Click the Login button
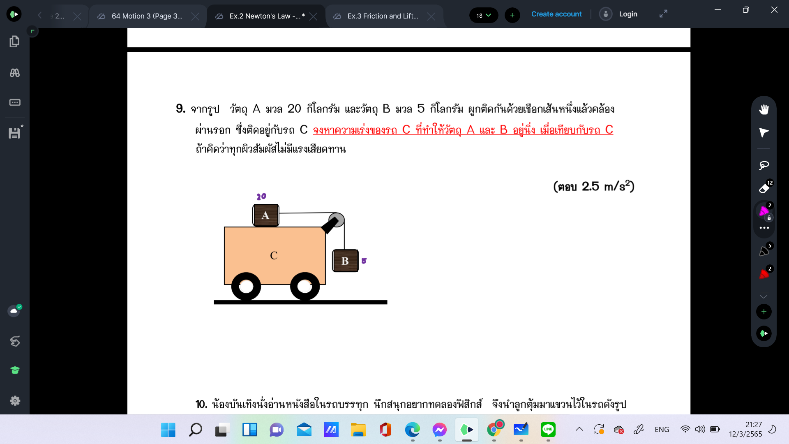Viewport: 789px width, 444px height. point(628,14)
